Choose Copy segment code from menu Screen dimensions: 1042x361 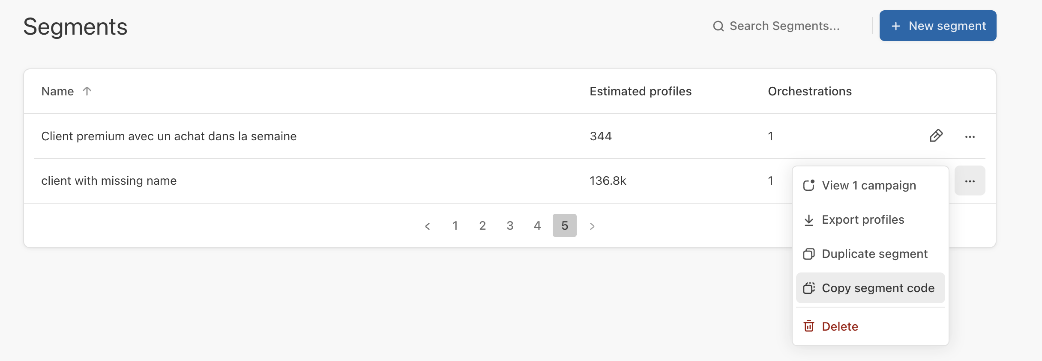pos(877,288)
